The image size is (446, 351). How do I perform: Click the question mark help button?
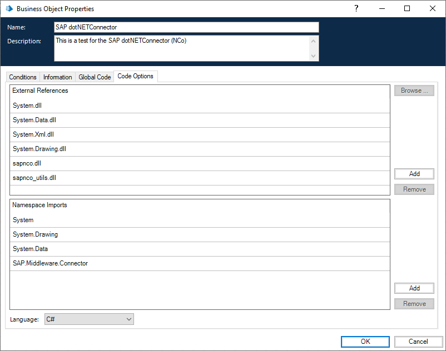point(356,8)
